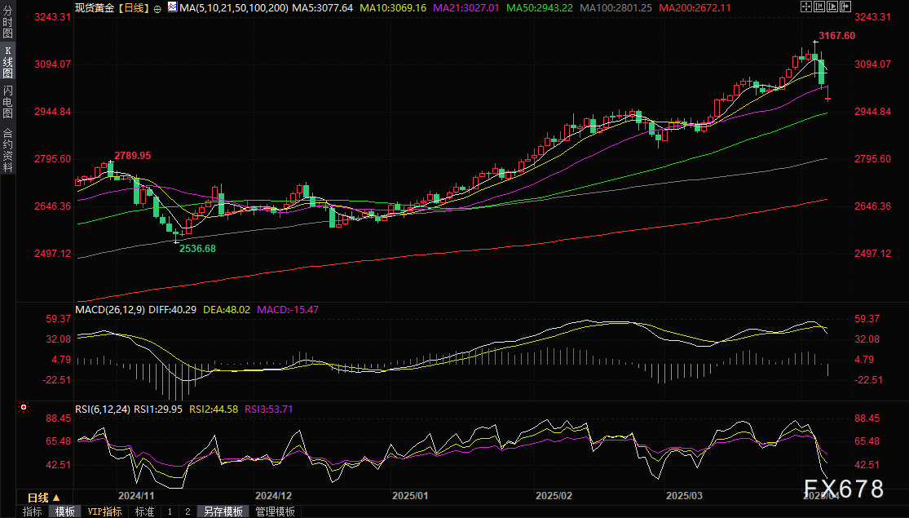Click the 2024/12 date axis label

click(x=274, y=496)
